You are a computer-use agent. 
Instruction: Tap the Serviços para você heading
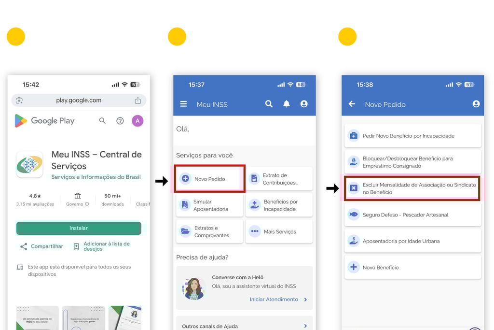pyautogui.click(x=205, y=155)
